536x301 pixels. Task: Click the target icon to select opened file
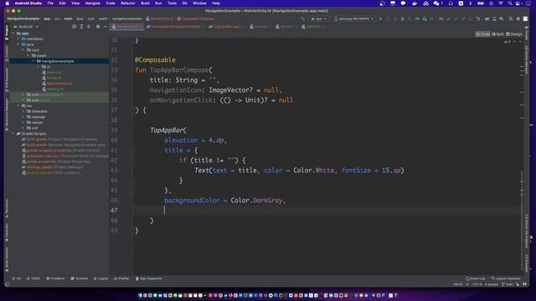point(75,26)
